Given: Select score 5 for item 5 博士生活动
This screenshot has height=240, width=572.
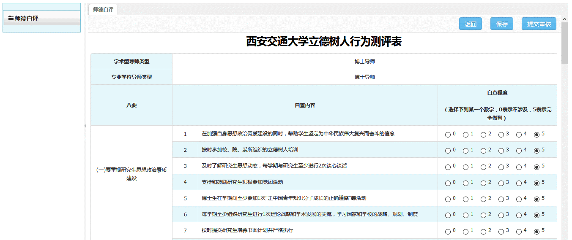Looking at the screenshot, I should [x=536, y=200].
